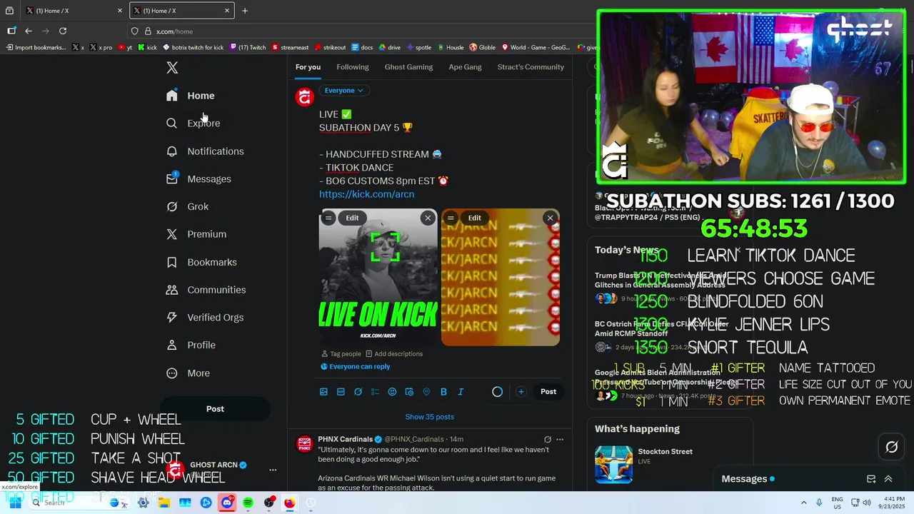The image size is (914, 514).
Task: Click Add descriptions under images
Action: [x=394, y=354]
